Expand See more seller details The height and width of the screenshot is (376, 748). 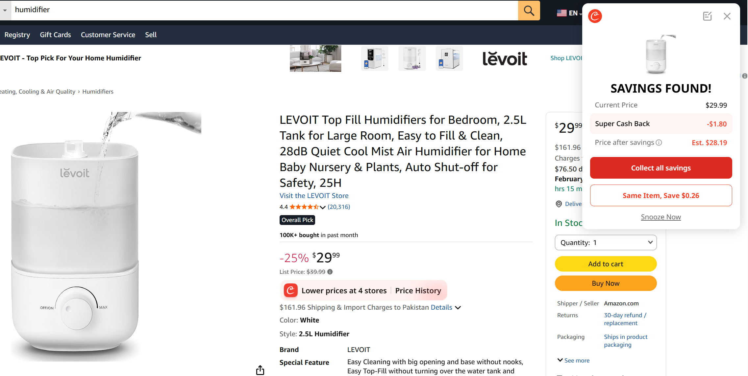(573, 360)
